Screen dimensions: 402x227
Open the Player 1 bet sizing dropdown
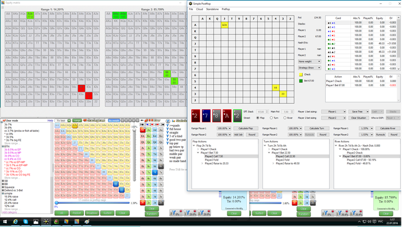pos(334,112)
